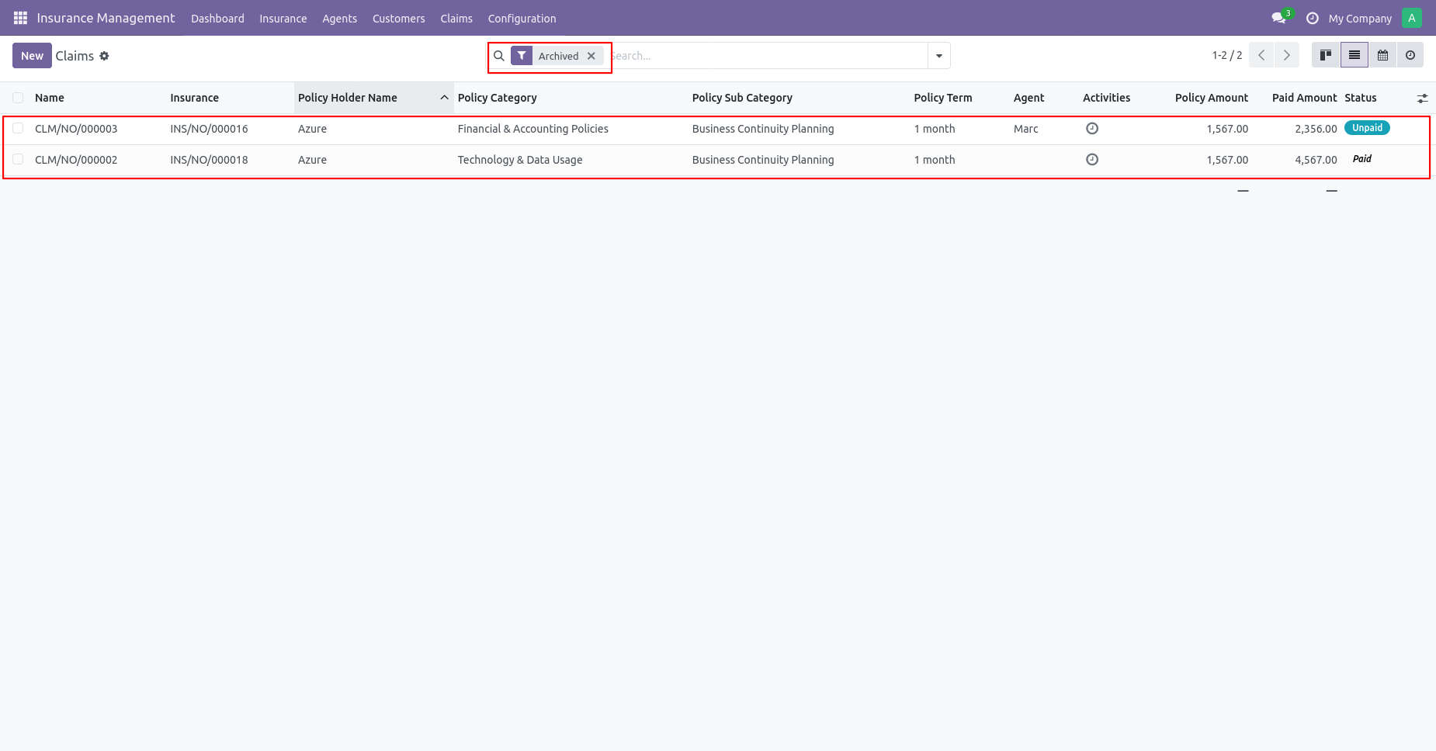Switch to Kanban view
Image resolution: width=1436 pixels, height=751 pixels.
[1326, 55]
